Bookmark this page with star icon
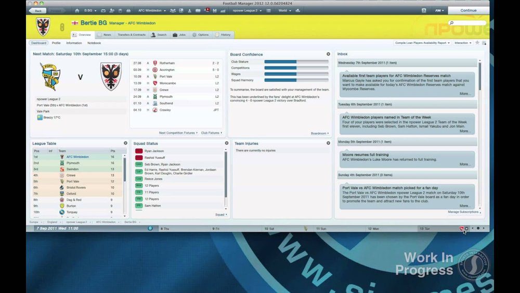This screenshot has height=293, width=520. 477,43
